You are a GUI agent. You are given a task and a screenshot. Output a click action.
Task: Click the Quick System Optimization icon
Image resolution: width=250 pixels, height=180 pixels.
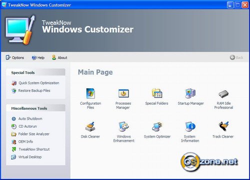pyautogui.click(x=14, y=83)
